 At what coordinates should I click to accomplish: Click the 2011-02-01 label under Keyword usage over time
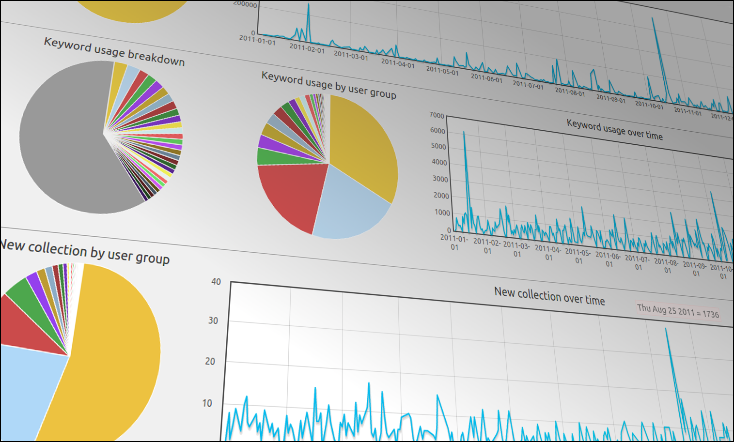[487, 246]
